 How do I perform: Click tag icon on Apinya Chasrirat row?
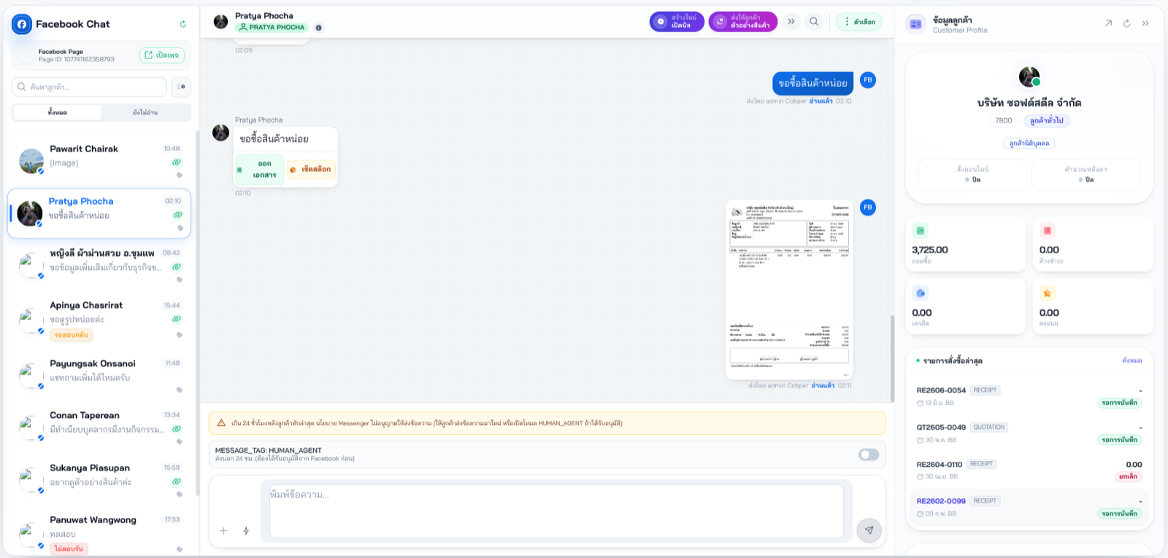tap(180, 335)
